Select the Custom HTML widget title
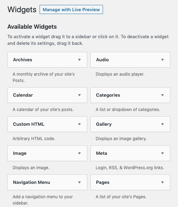 click(28, 124)
